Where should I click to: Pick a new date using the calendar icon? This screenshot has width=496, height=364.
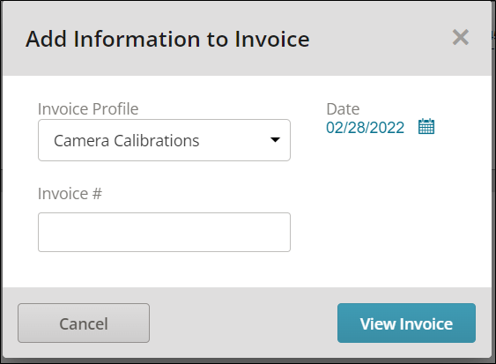pos(426,127)
